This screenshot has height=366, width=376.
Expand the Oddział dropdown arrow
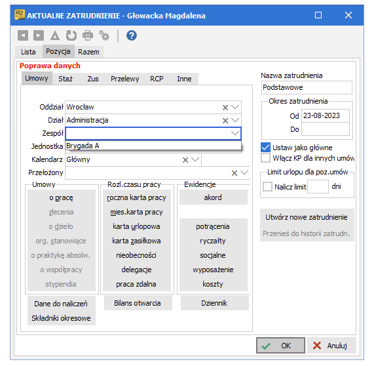tap(235, 107)
